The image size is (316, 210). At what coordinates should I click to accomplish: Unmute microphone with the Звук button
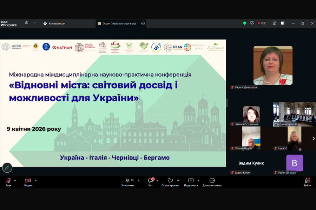coord(8,182)
